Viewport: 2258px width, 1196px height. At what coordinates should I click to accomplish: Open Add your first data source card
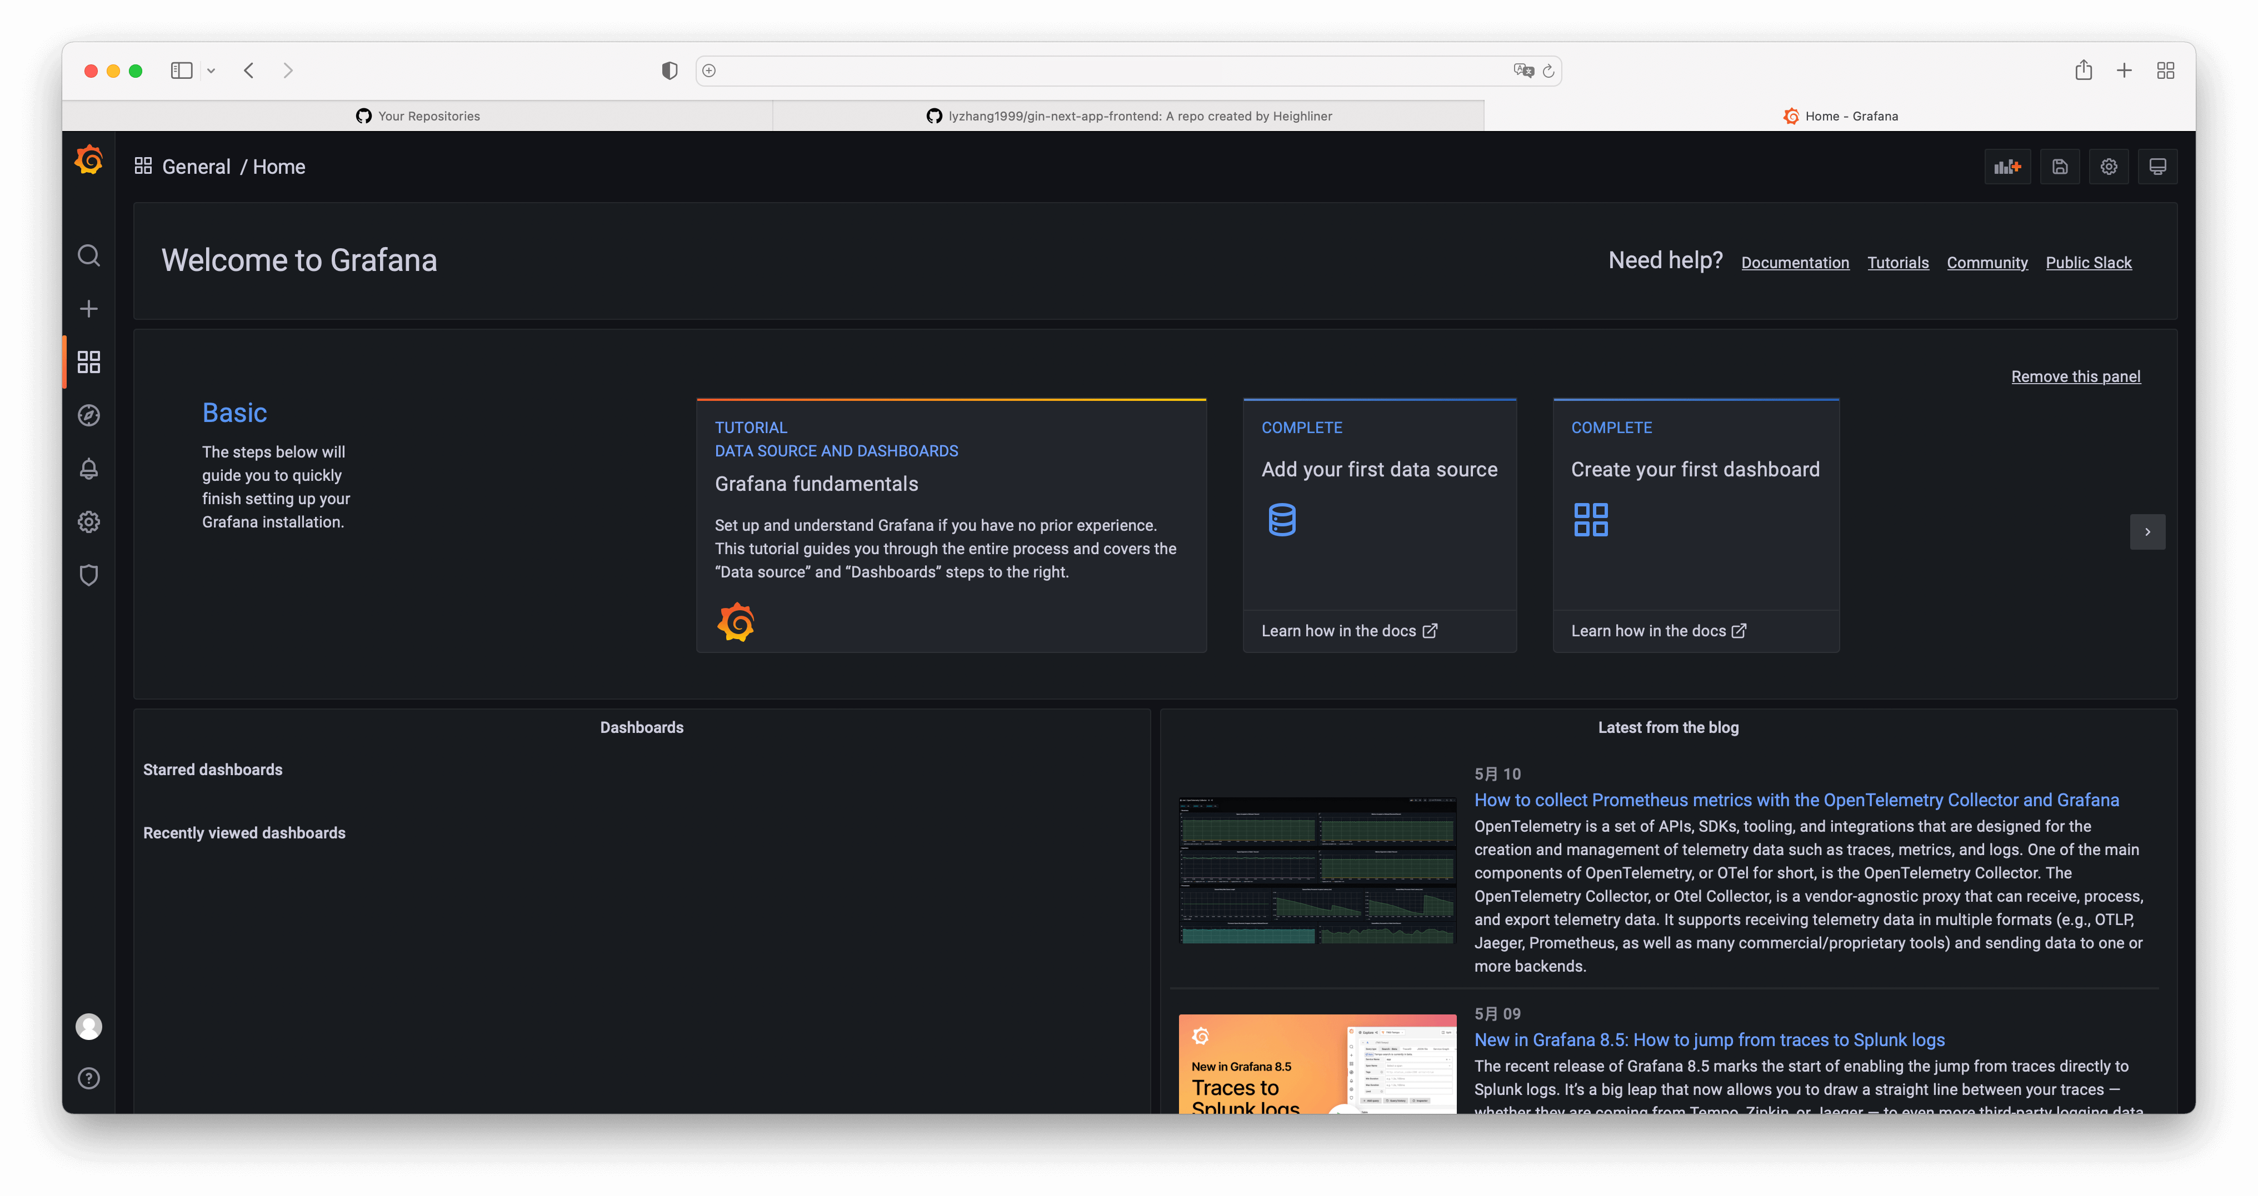(x=1380, y=525)
